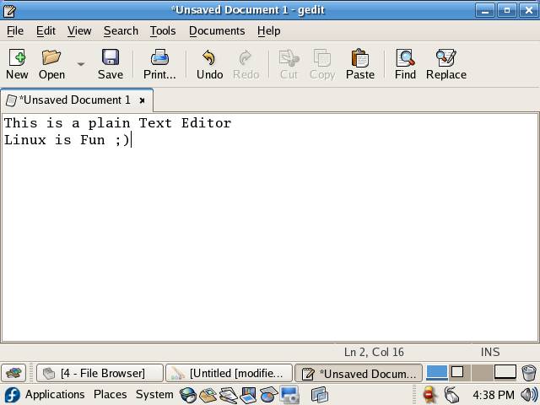
Task: Paste clipboard contents using Paste icon
Action: tap(359, 58)
